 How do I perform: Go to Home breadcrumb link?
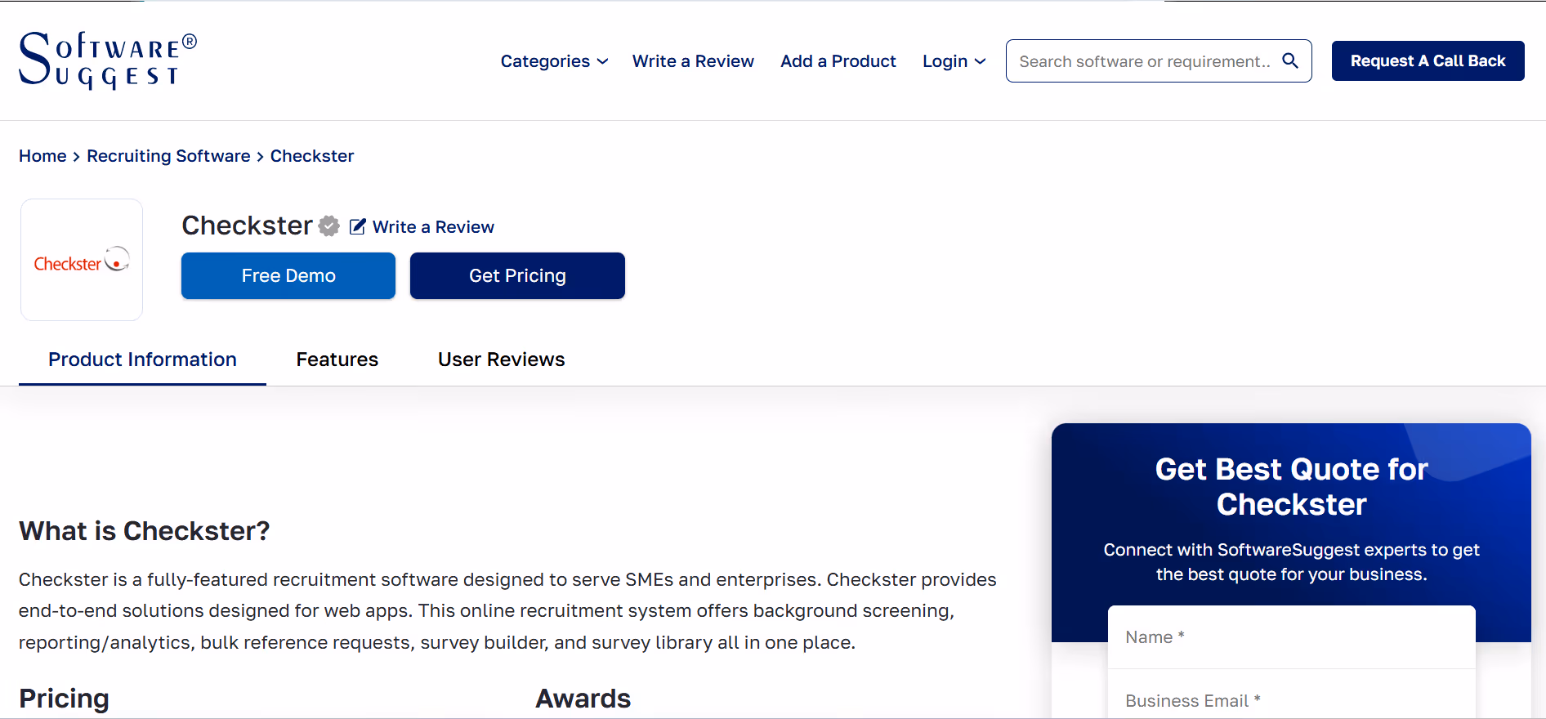[x=42, y=156]
